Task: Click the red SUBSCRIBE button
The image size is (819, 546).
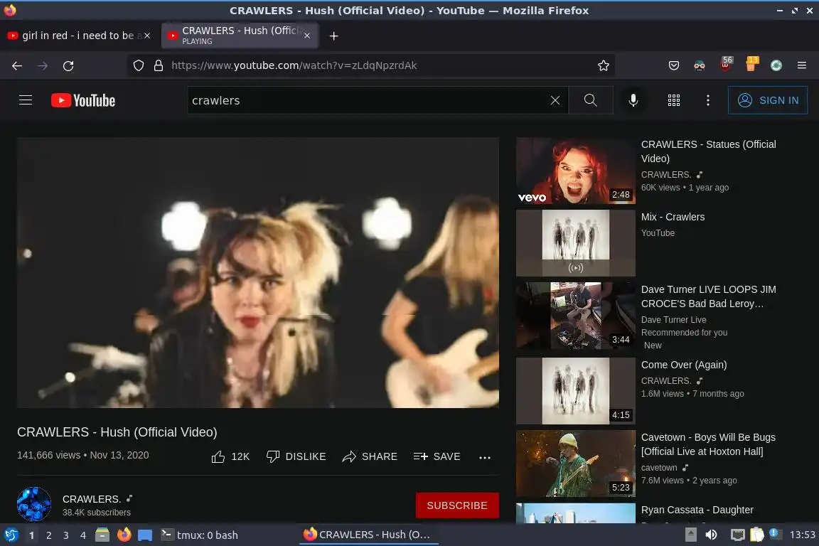Action: 457,505
